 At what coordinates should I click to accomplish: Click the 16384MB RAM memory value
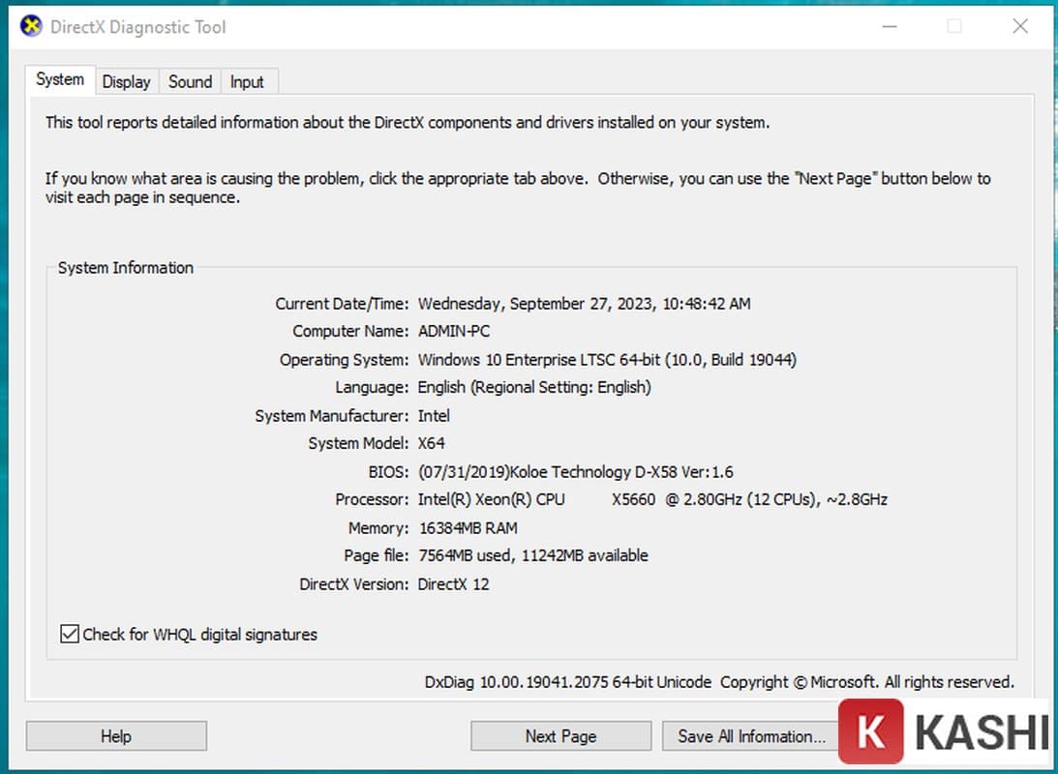468,528
